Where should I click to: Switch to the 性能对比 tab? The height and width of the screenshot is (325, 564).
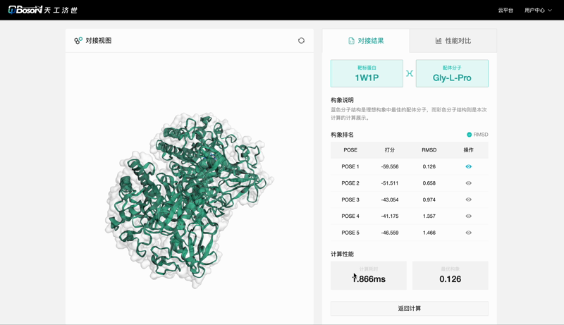tap(453, 41)
